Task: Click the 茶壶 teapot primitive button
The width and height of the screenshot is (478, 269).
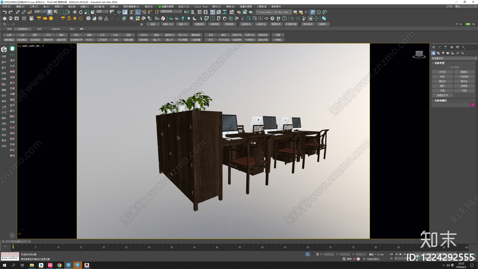Action: pyautogui.click(x=442, y=91)
